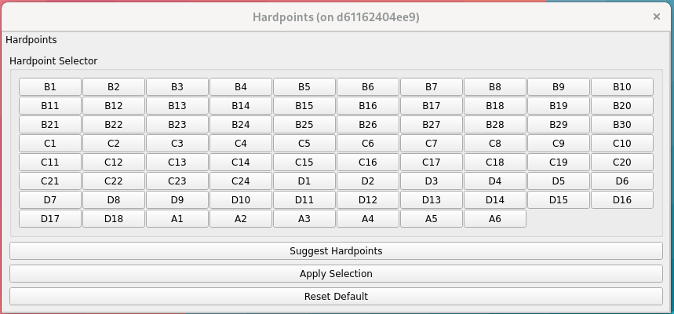The image size is (674, 314).
Task: Select hardpoint B27
Action: coord(431,125)
